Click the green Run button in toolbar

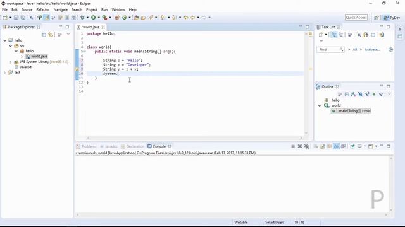pyautogui.click(x=93, y=18)
